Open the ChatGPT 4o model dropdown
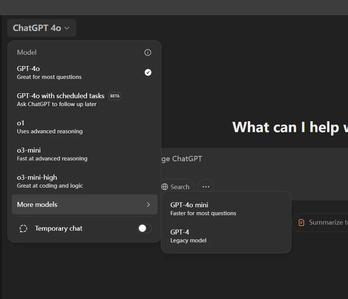Viewport: 348px width, 299px height. point(42,28)
